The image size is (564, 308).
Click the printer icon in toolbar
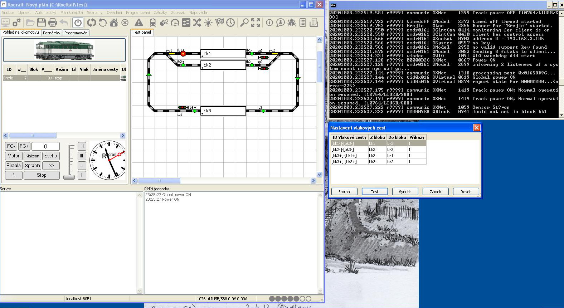tap(53, 23)
